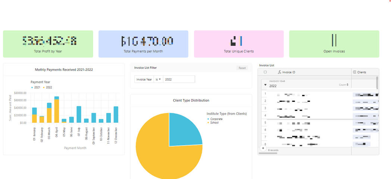Toggle the select-all checkbox in Invoice List
The height and width of the screenshot is (179, 391).
coord(265,72)
